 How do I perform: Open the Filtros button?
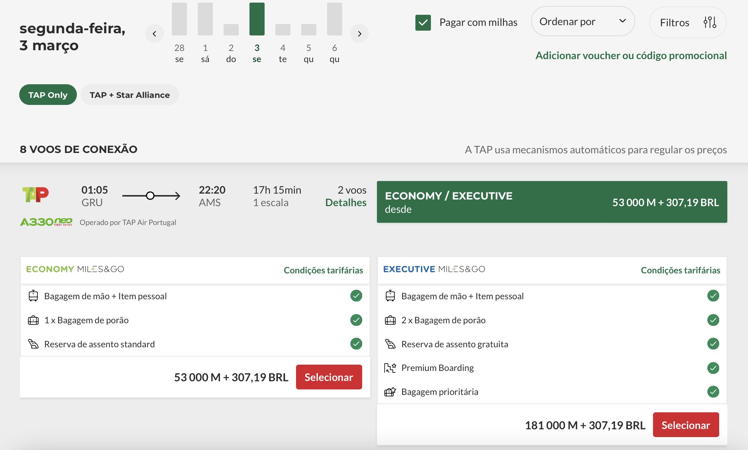point(688,23)
